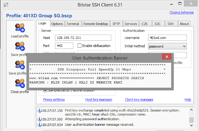This screenshot has height=131, width=199.
Task: Click the Load profile icon
Action: click(20, 28)
